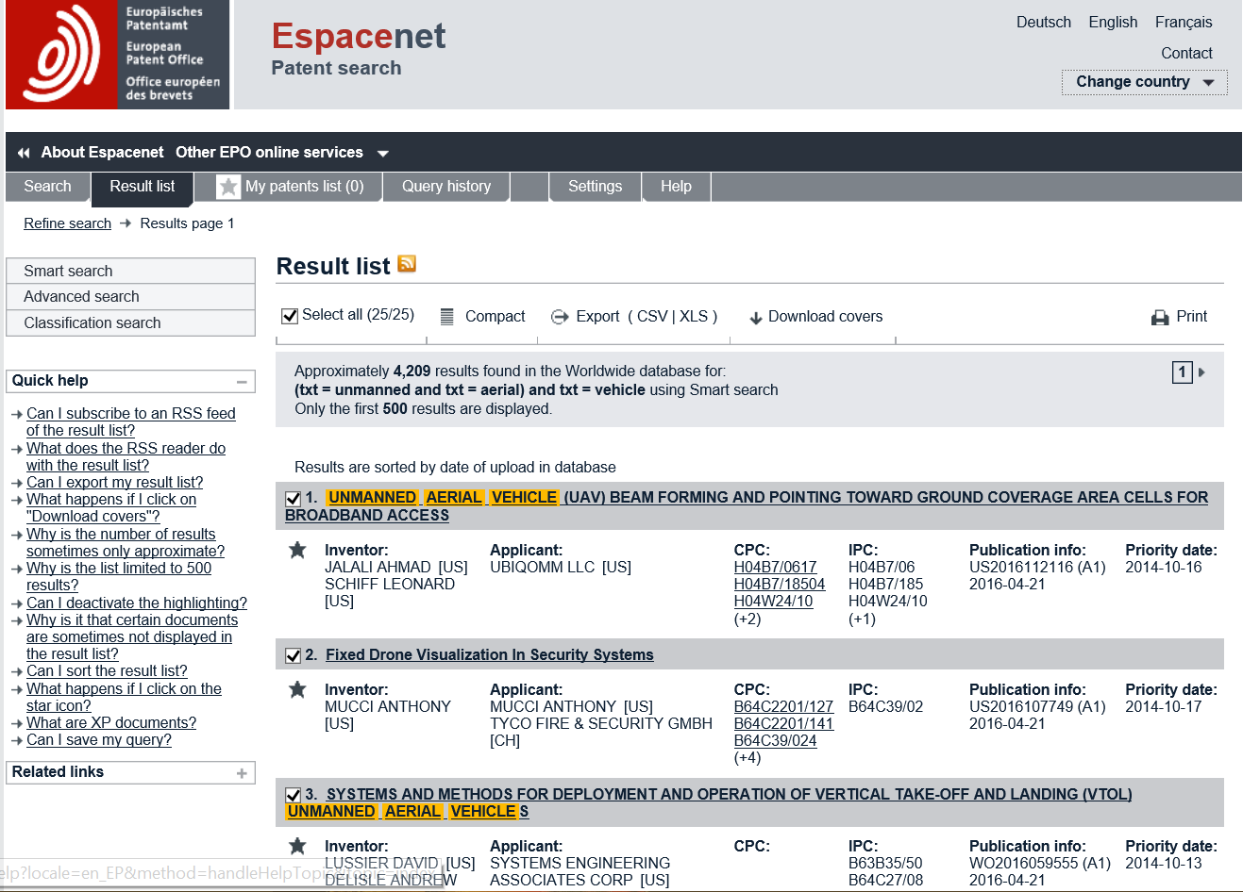Select the Result list tab

142,187
